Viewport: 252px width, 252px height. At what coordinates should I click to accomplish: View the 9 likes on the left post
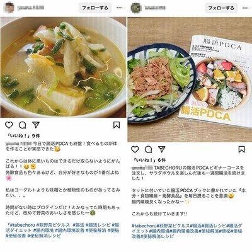click(x=23, y=136)
